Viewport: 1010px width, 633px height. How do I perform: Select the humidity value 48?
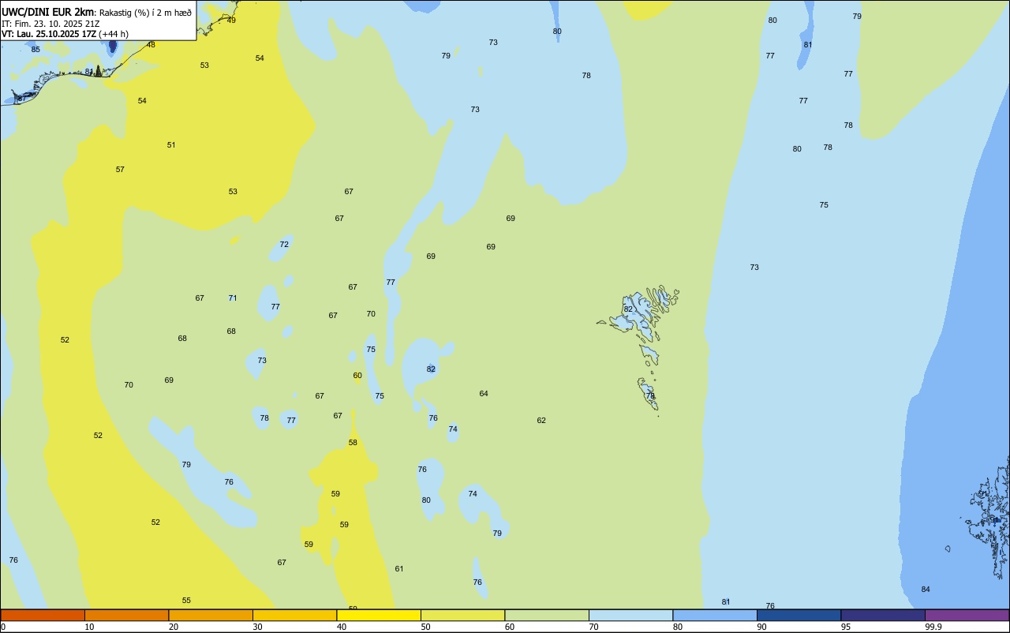[x=151, y=44]
